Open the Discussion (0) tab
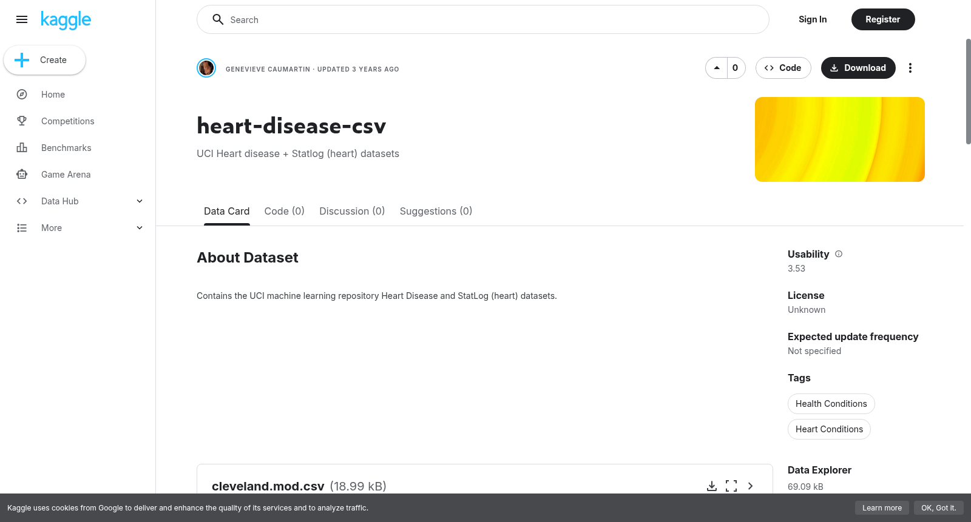 pos(352,211)
